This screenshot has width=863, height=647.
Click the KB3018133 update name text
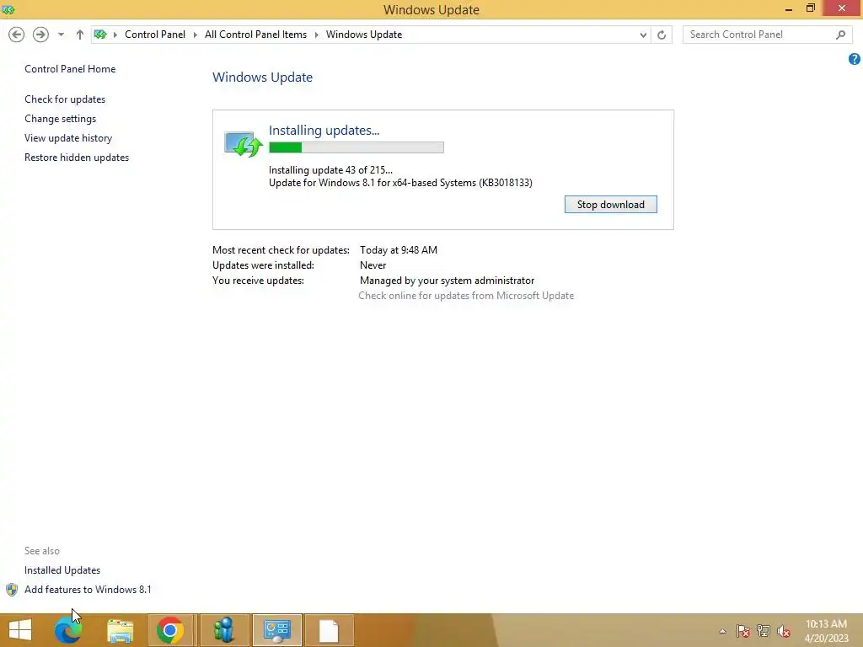[x=400, y=183]
